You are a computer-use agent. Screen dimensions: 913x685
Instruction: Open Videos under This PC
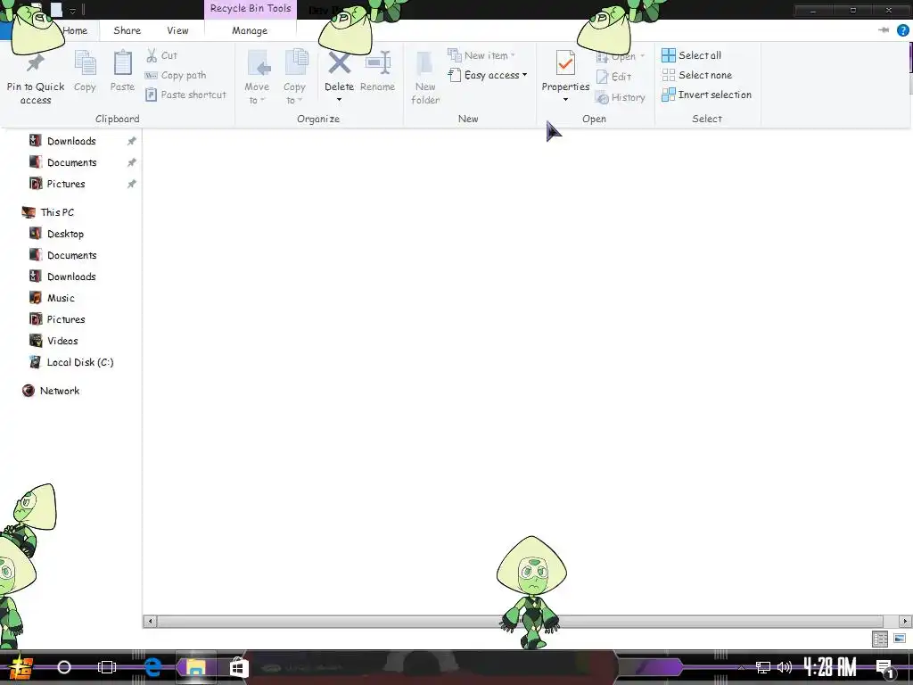tap(62, 341)
